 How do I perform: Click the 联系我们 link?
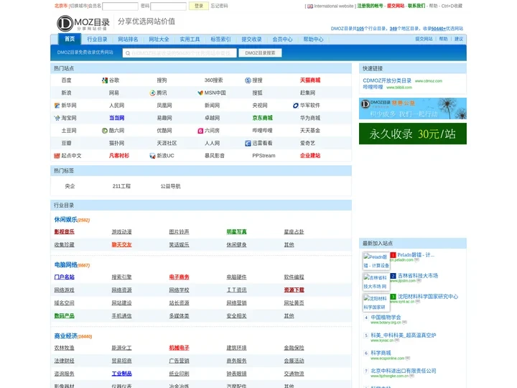tap(416, 6)
